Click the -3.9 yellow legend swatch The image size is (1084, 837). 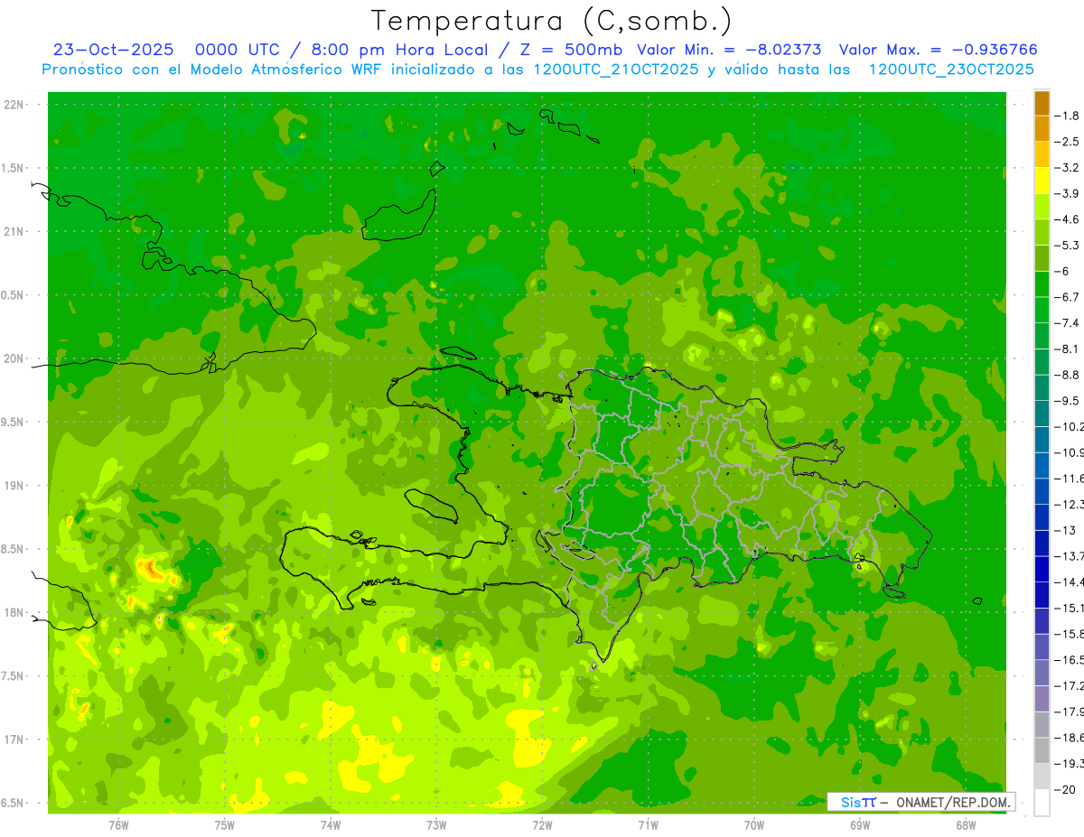pos(1042,181)
